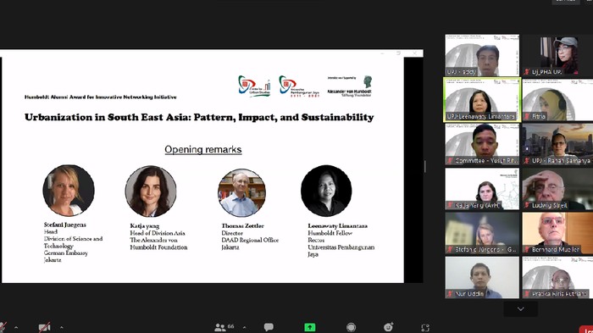Click the name 'Stefani Juegens' on slide
The width and height of the screenshot is (593, 333).
pos(65,225)
